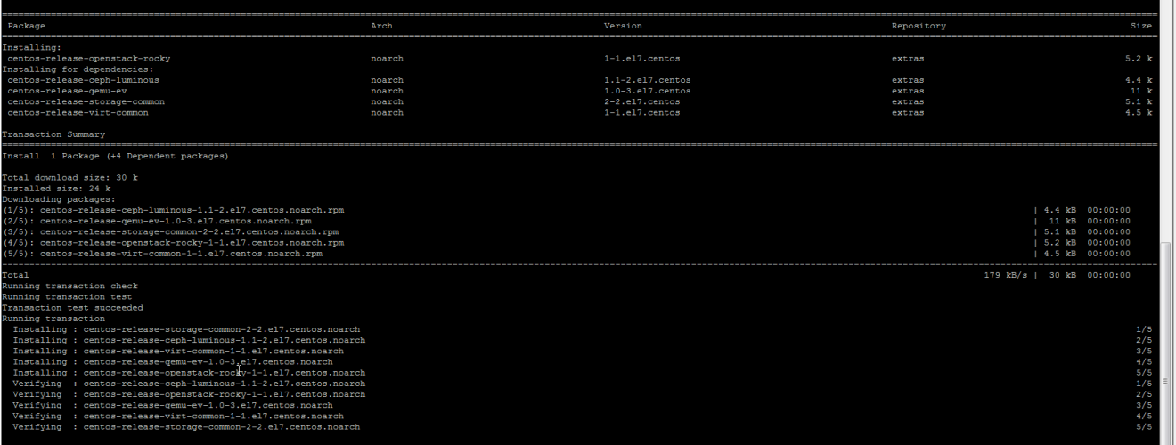The width and height of the screenshot is (1176, 445).
Task: Click the Version column header
Action: tap(623, 27)
